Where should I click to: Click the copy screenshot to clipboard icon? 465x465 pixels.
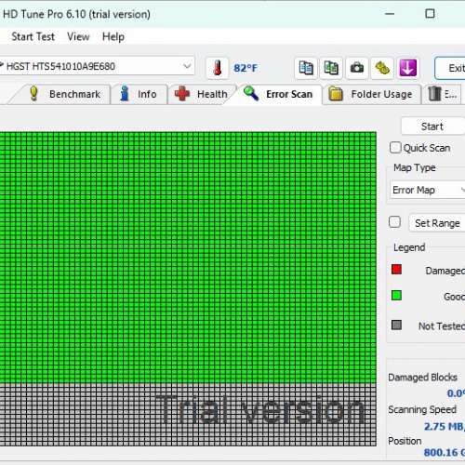[331, 68]
